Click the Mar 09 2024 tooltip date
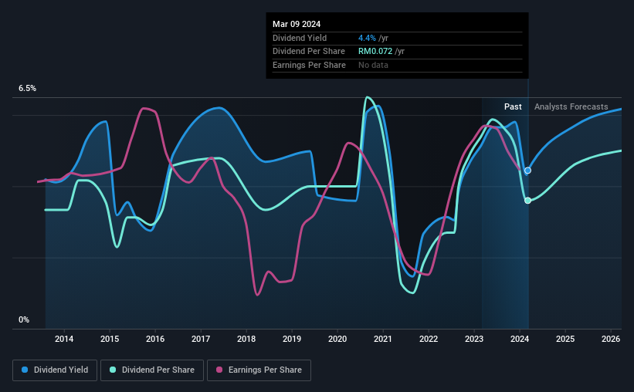This screenshot has height=392, width=634. (297, 24)
